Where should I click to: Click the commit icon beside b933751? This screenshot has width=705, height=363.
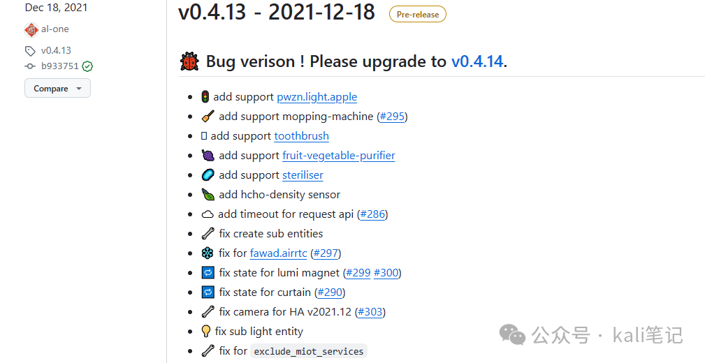30,66
